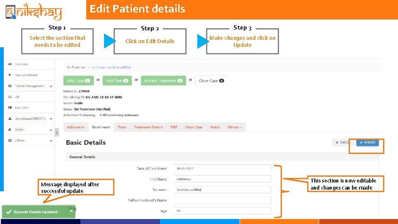
Task: Expand the Others sidebar menu
Action: [51, 141]
